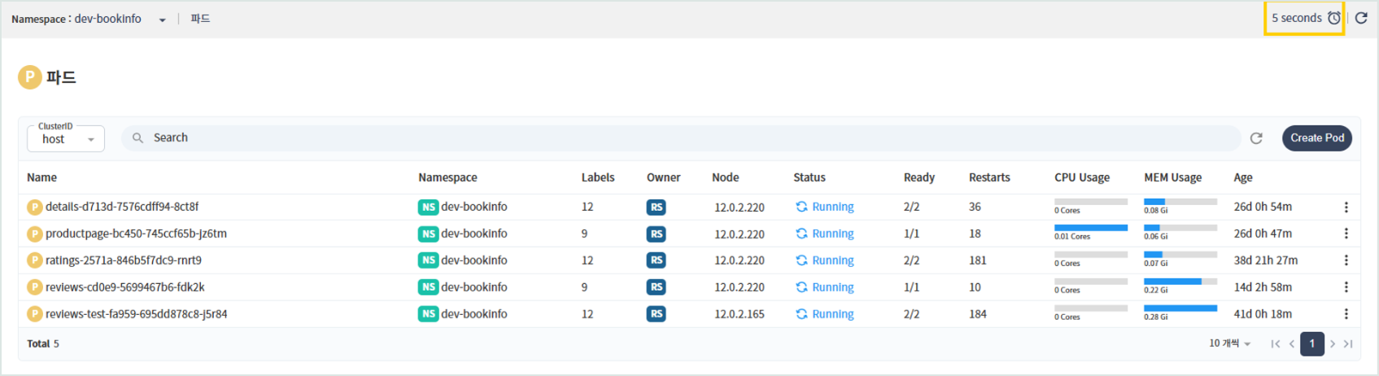
Task: Click the P pod icon for productpage row
Action: pos(34,234)
